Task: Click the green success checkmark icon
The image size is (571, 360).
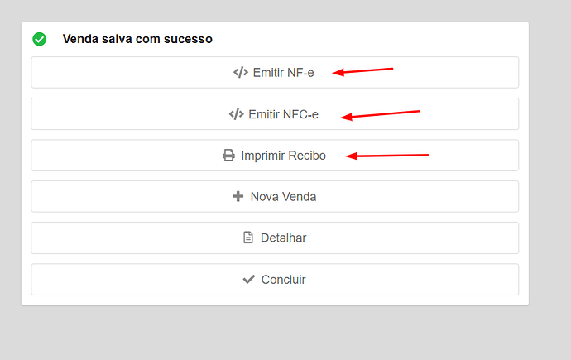Action: [x=39, y=39]
